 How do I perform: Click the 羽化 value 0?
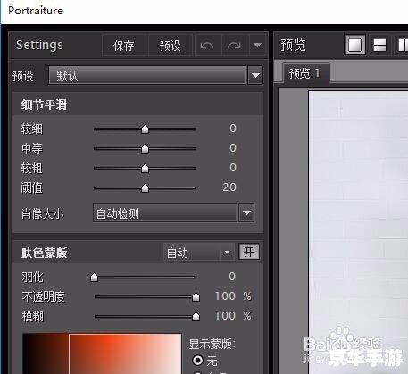(232, 277)
